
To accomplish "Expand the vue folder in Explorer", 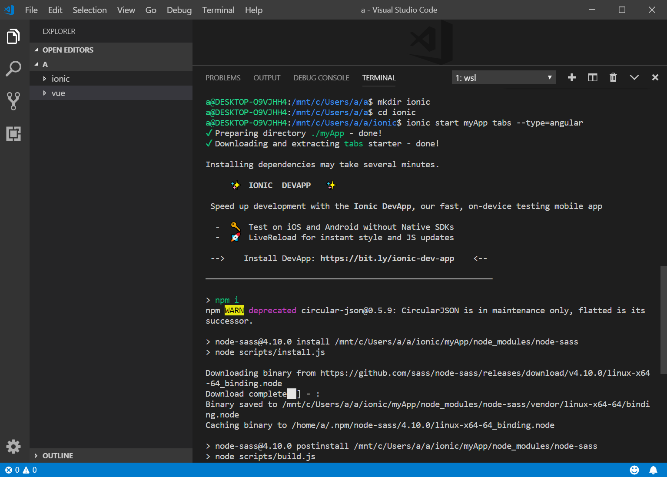I will [x=58, y=93].
